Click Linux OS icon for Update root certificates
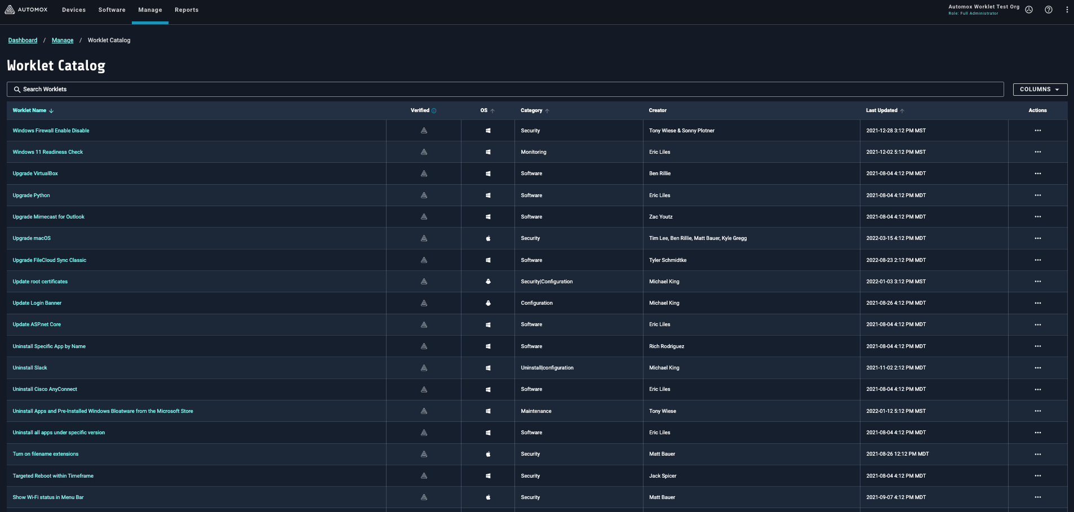 [488, 282]
